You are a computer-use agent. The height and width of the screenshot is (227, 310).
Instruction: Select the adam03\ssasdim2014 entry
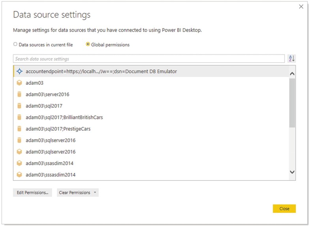click(x=151, y=163)
